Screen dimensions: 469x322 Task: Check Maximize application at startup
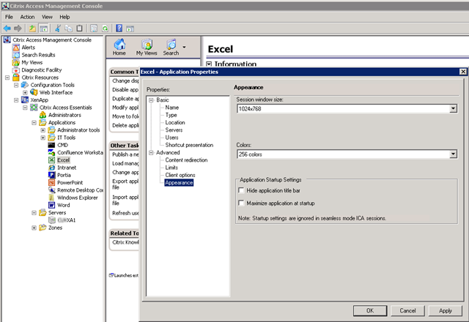tap(241, 203)
